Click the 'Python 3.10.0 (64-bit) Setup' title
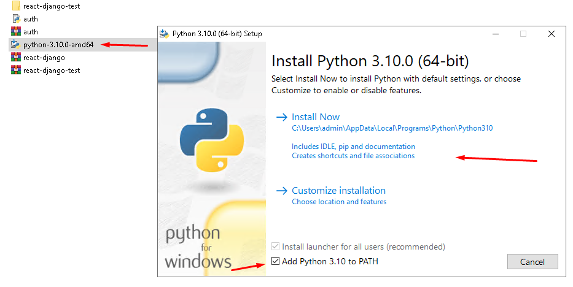Image resolution: width=573 pixels, height=287 pixels. point(217,34)
